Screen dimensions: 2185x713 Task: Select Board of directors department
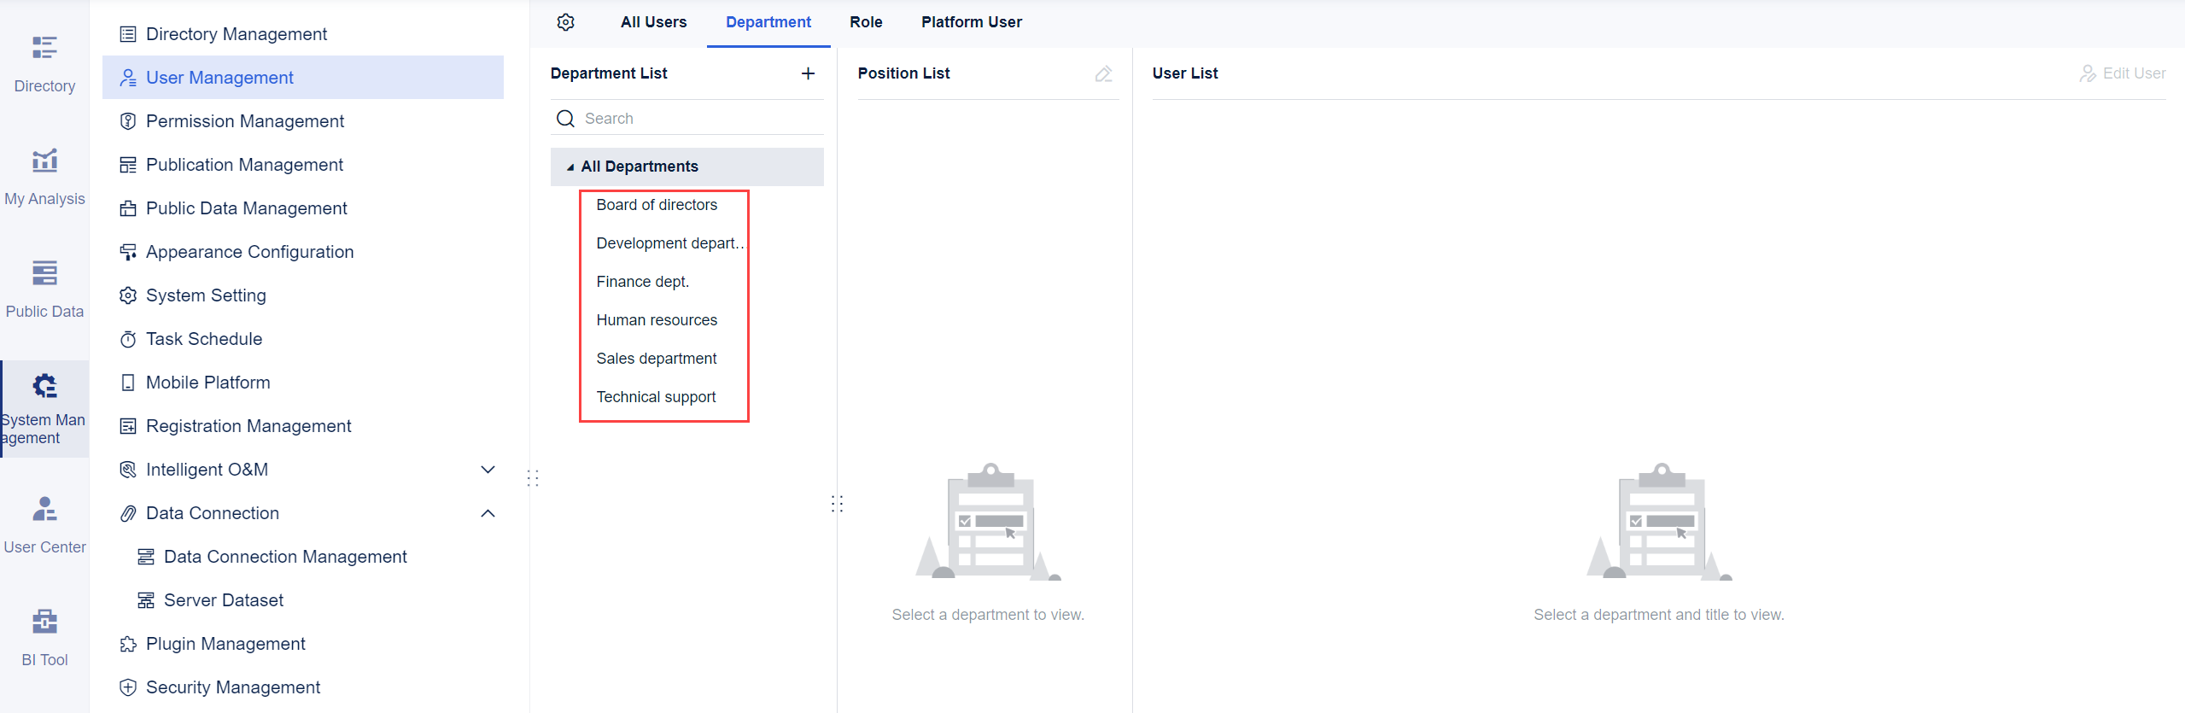pyautogui.click(x=657, y=205)
